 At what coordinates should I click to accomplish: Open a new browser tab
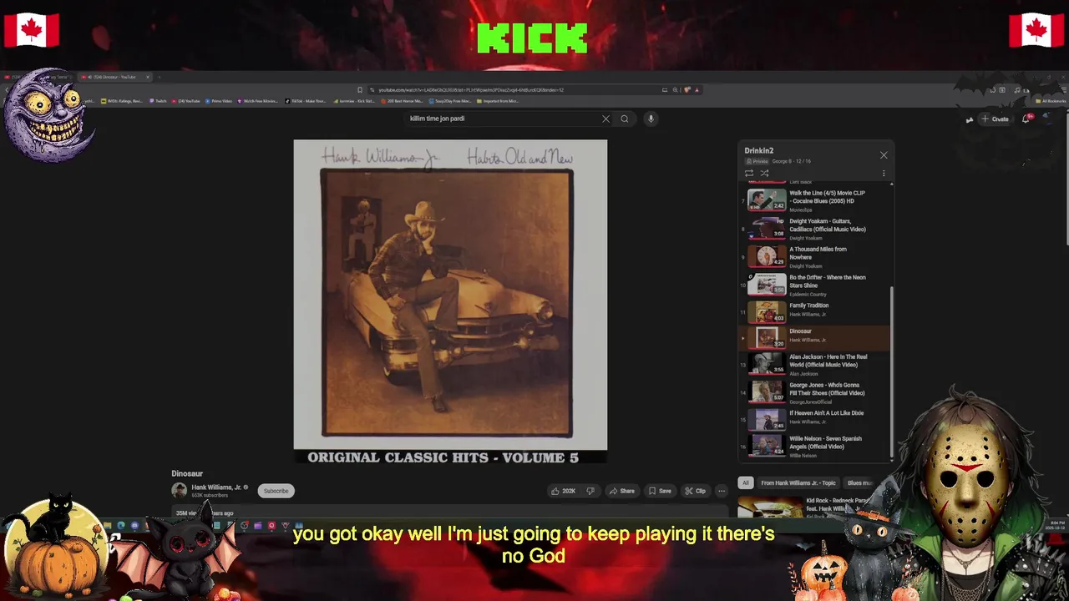click(160, 77)
